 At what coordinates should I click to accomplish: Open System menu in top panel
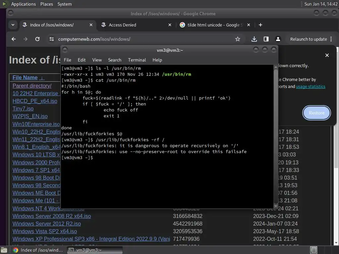(x=65, y=4)
